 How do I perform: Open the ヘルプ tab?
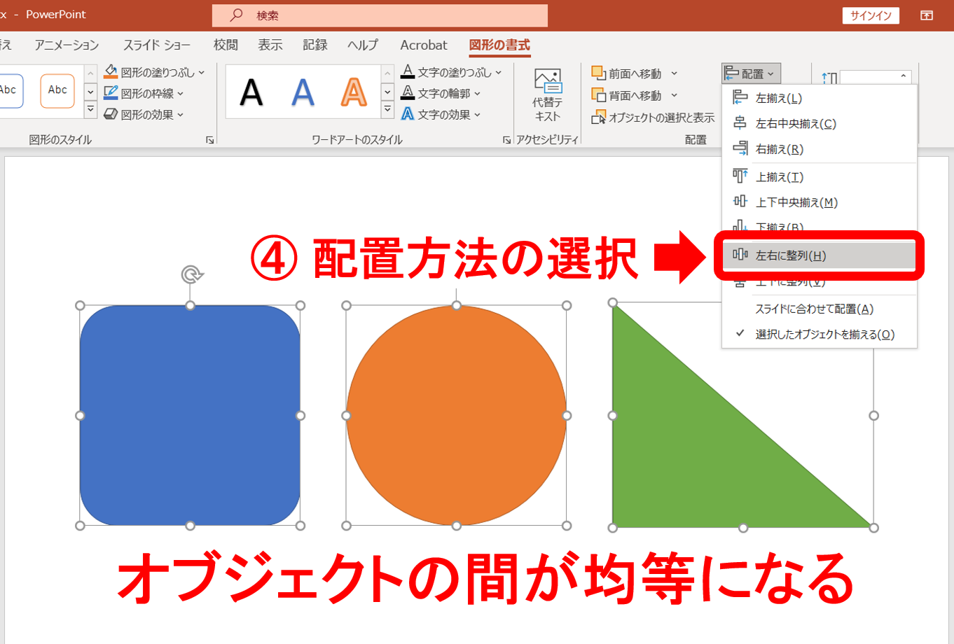click(363, 45)
